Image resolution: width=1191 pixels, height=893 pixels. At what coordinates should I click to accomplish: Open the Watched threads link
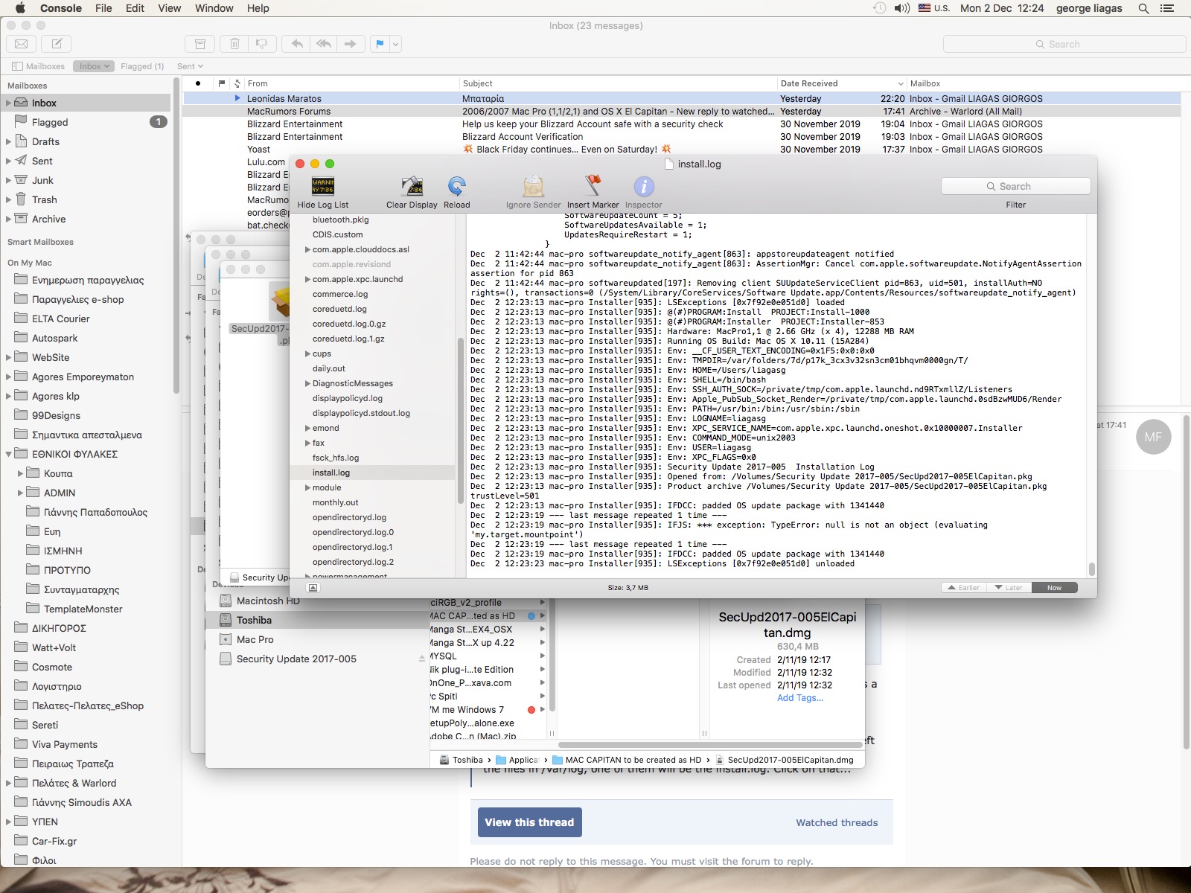coord(837,822)
